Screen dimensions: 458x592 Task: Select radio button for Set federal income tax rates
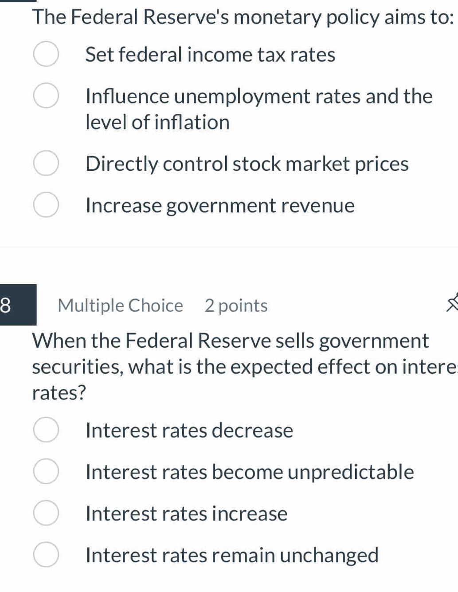tap(46, 55)
